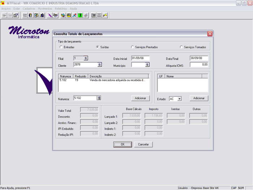Select Serviços Tomados launch type

pos(181,47)
